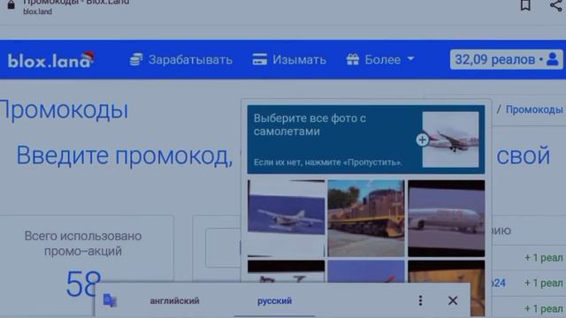The image size is (566, 318).
Task: Click the Промокоды page heading
Action: (64, 110)
